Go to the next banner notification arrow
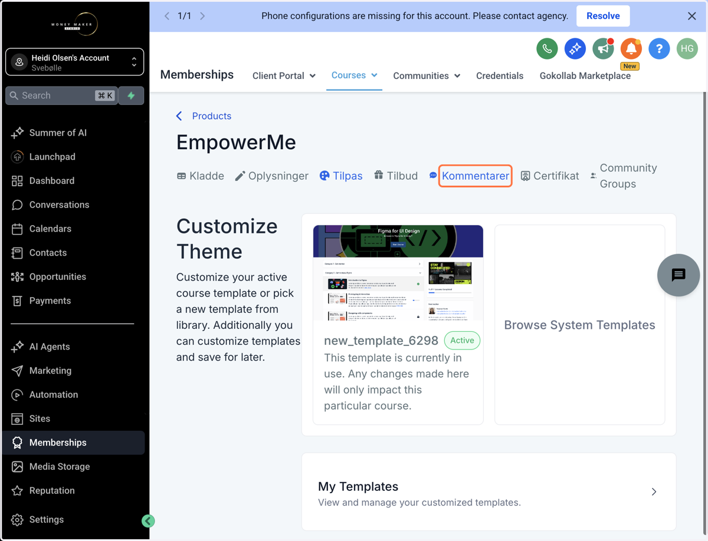The width and height of the screenshot is (708, 541). (x=202, y=16)
